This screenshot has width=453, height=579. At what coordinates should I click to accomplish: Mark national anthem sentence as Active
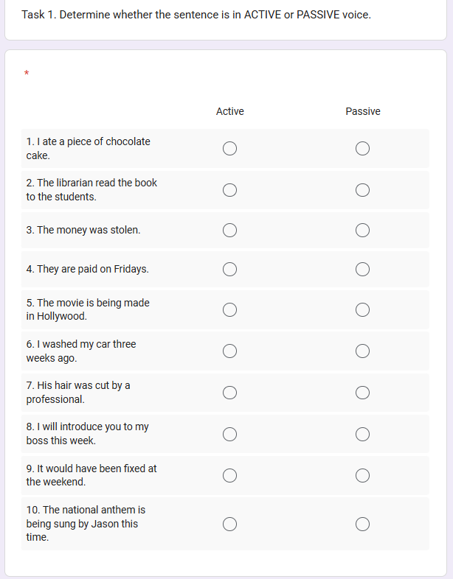(x=229, y=524)
